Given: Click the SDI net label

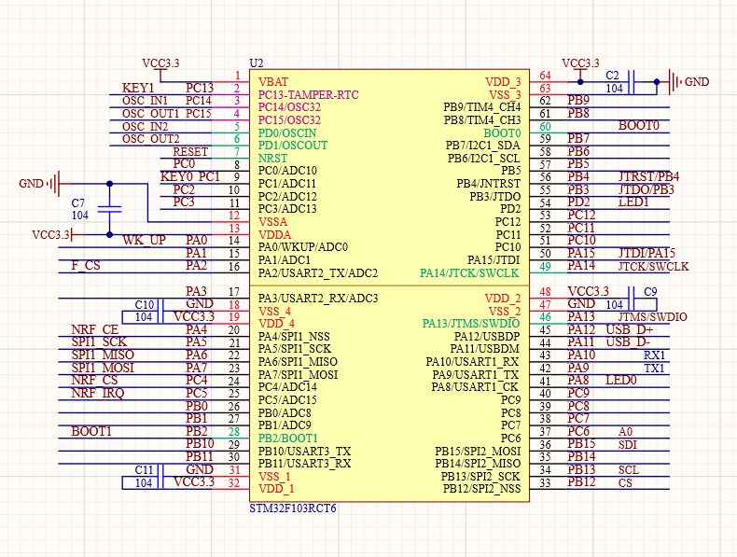Looking at the screenshot, I should 628,444.
